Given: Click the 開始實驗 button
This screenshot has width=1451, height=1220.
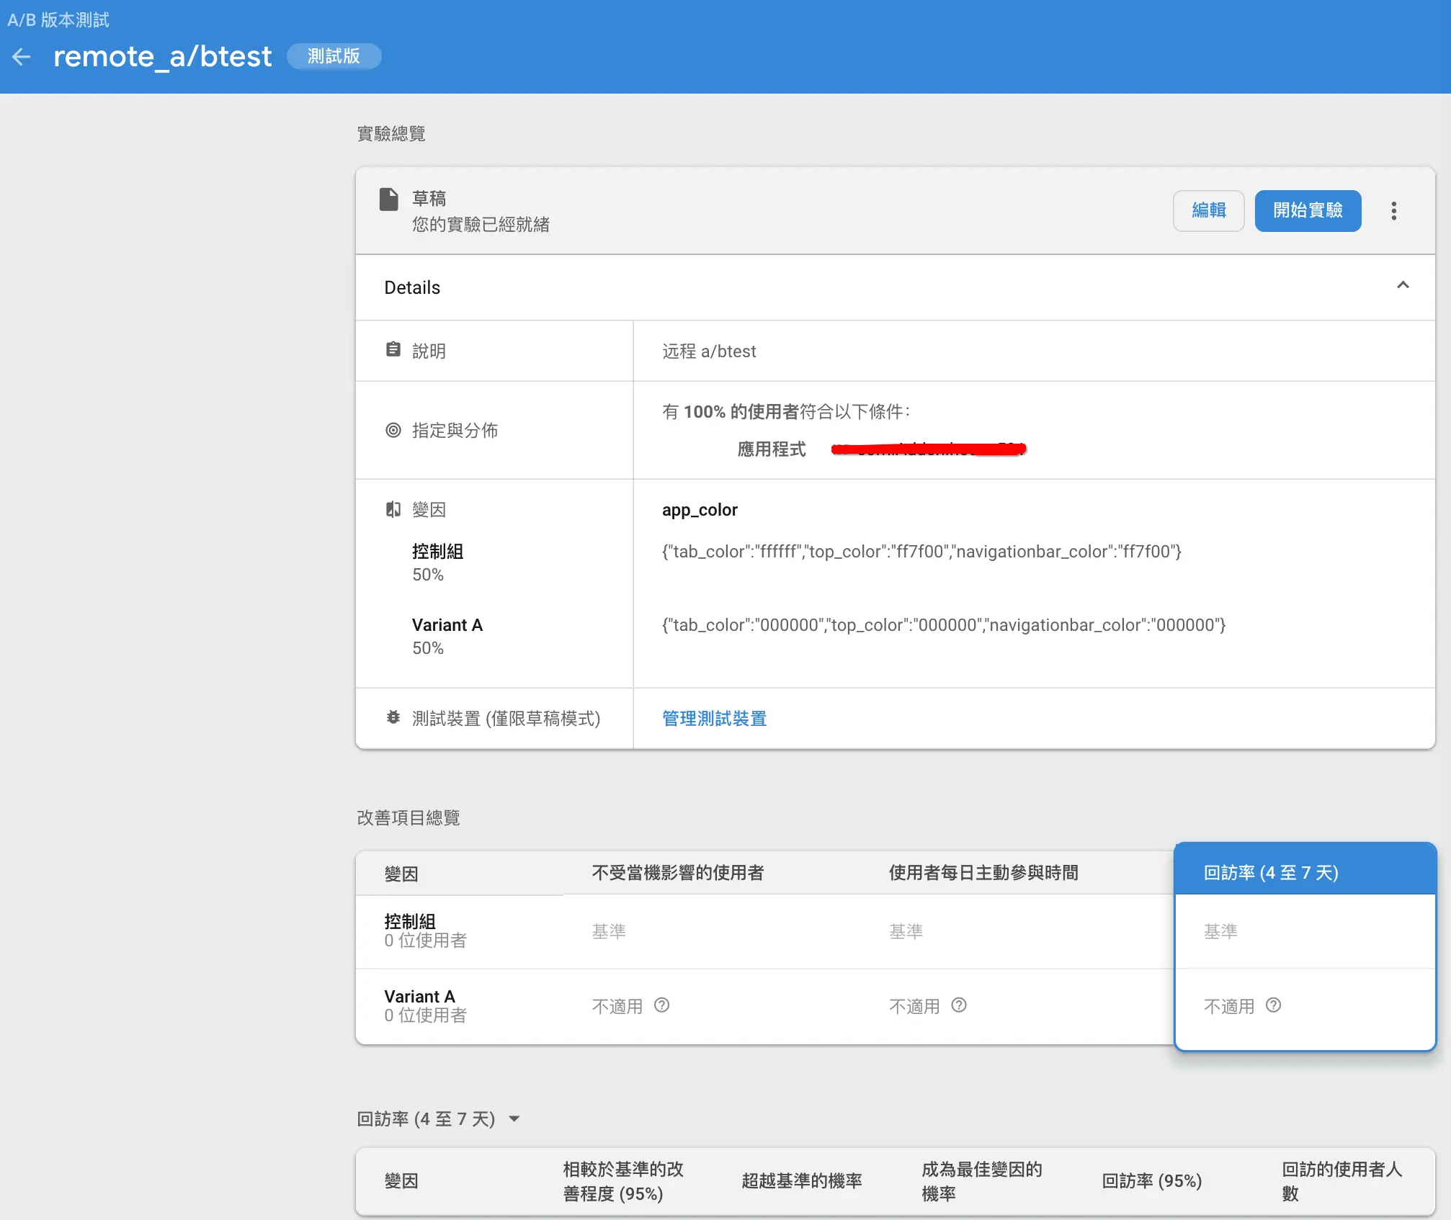Looking at the screenshot, I should pos(1307,211).
